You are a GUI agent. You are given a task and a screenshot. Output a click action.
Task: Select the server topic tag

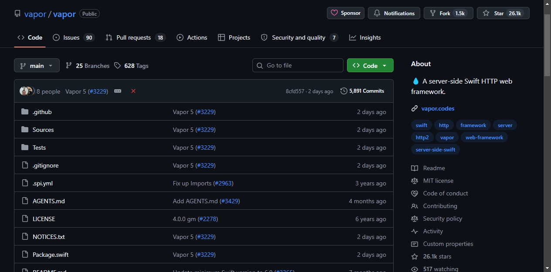point(505,125)
